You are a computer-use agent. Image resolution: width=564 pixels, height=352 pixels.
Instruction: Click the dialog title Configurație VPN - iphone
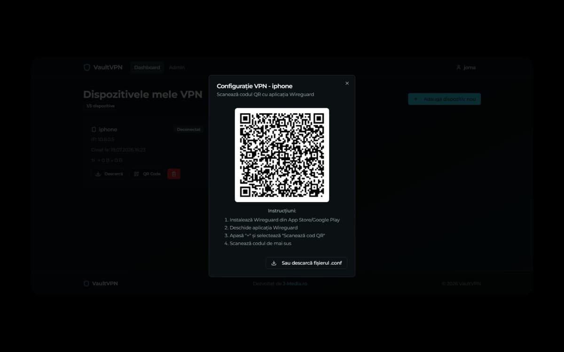pos(254,86)
